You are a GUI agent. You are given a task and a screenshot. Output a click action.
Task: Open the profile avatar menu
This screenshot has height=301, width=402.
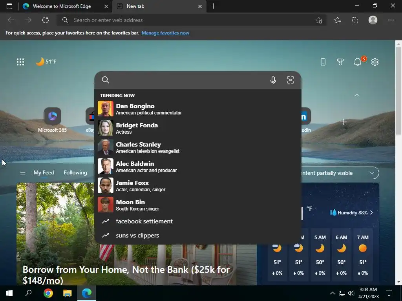click(x=373, y=20)
